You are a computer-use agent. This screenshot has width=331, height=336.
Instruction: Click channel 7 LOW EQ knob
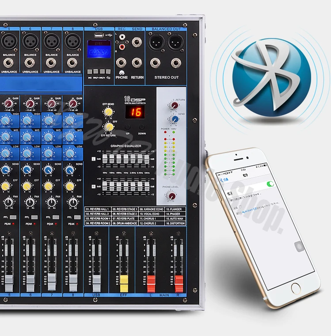(49, 153)
